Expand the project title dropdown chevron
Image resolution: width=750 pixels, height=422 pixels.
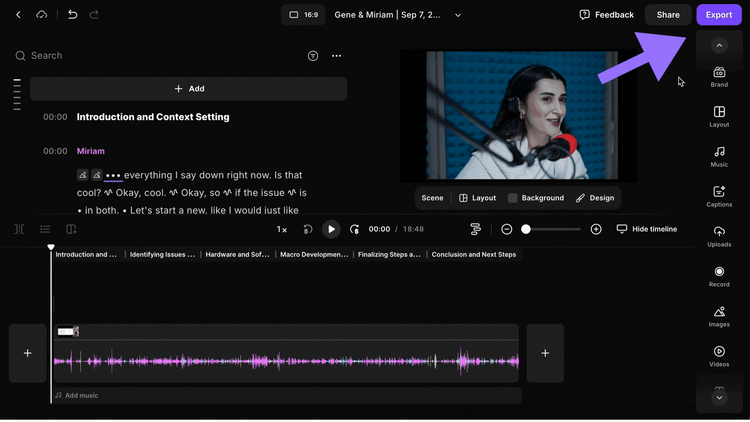point(458,15)
